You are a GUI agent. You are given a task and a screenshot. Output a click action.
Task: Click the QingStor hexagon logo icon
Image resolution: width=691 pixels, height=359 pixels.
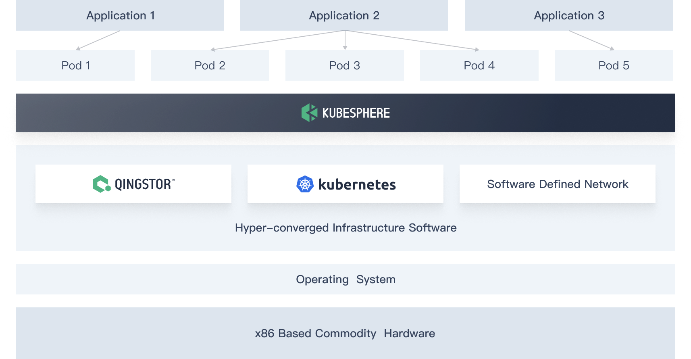click(102, 184)
